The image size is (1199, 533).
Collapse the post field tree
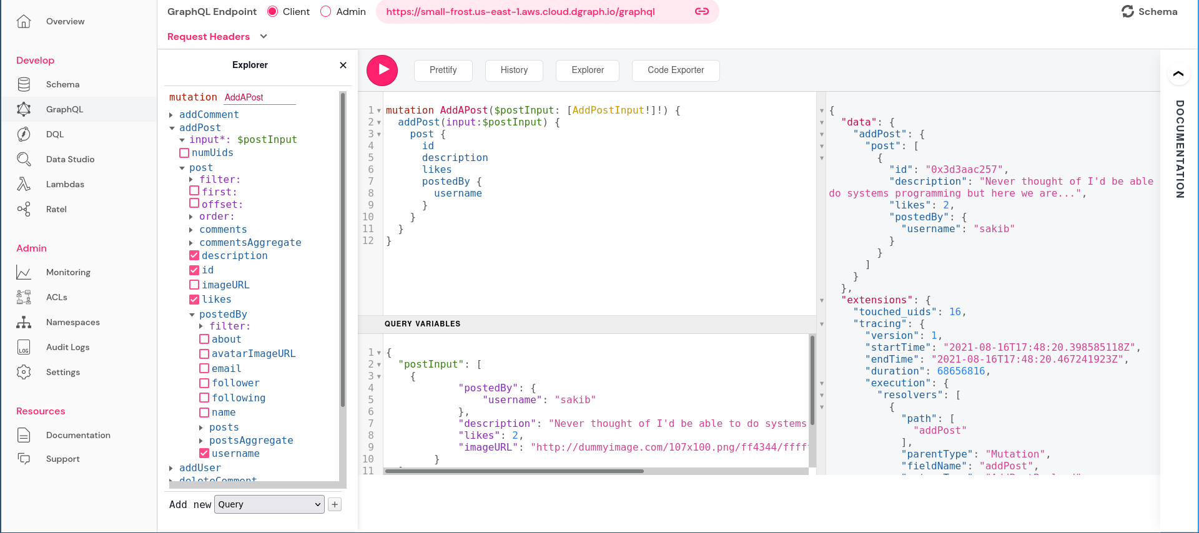pos(182,168)
